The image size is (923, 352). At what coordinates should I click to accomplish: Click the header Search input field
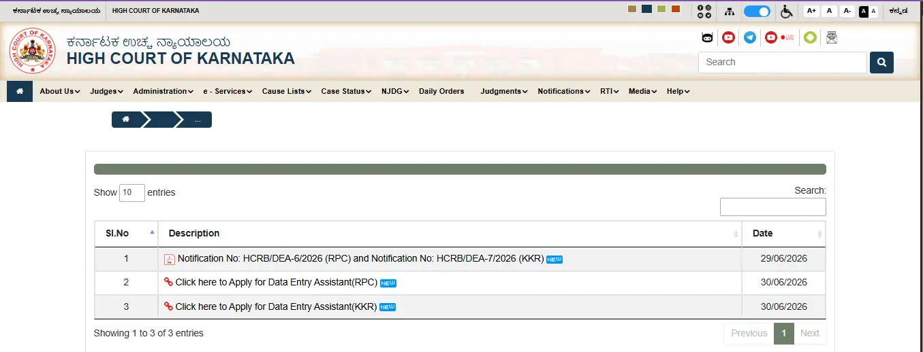pyautogui.click(x=783, y=63)
